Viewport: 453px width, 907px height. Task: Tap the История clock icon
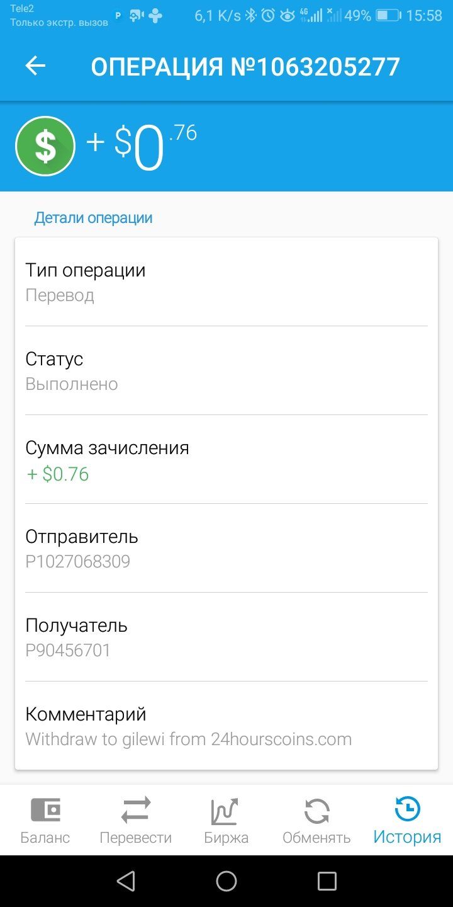[407, 809]
